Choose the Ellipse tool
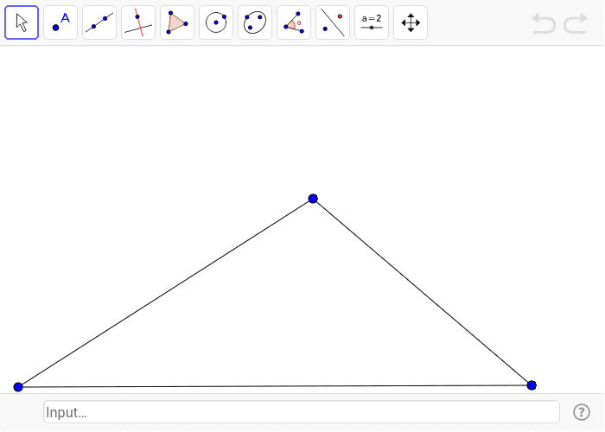Screen dimensions: 605x432 coord(255,22)
